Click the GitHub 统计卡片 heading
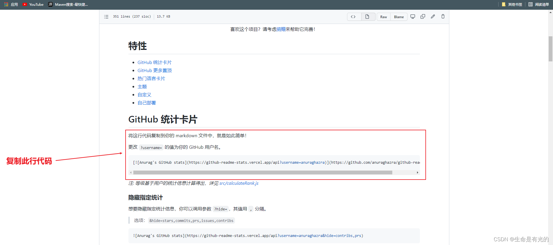The image size is (553, 245). coord(163,119)
